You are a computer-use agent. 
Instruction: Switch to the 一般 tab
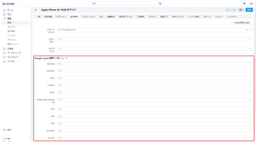click(x=38, y=17)
